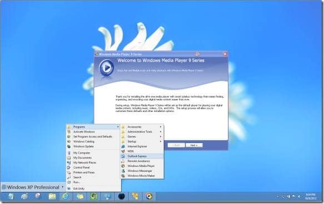Launch MSN from Programs submenu

pyautogui.click(x=142, y=151)
